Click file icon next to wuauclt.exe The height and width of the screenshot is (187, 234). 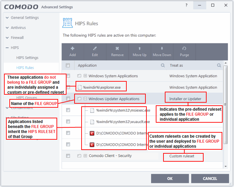(x=92, y=122)
